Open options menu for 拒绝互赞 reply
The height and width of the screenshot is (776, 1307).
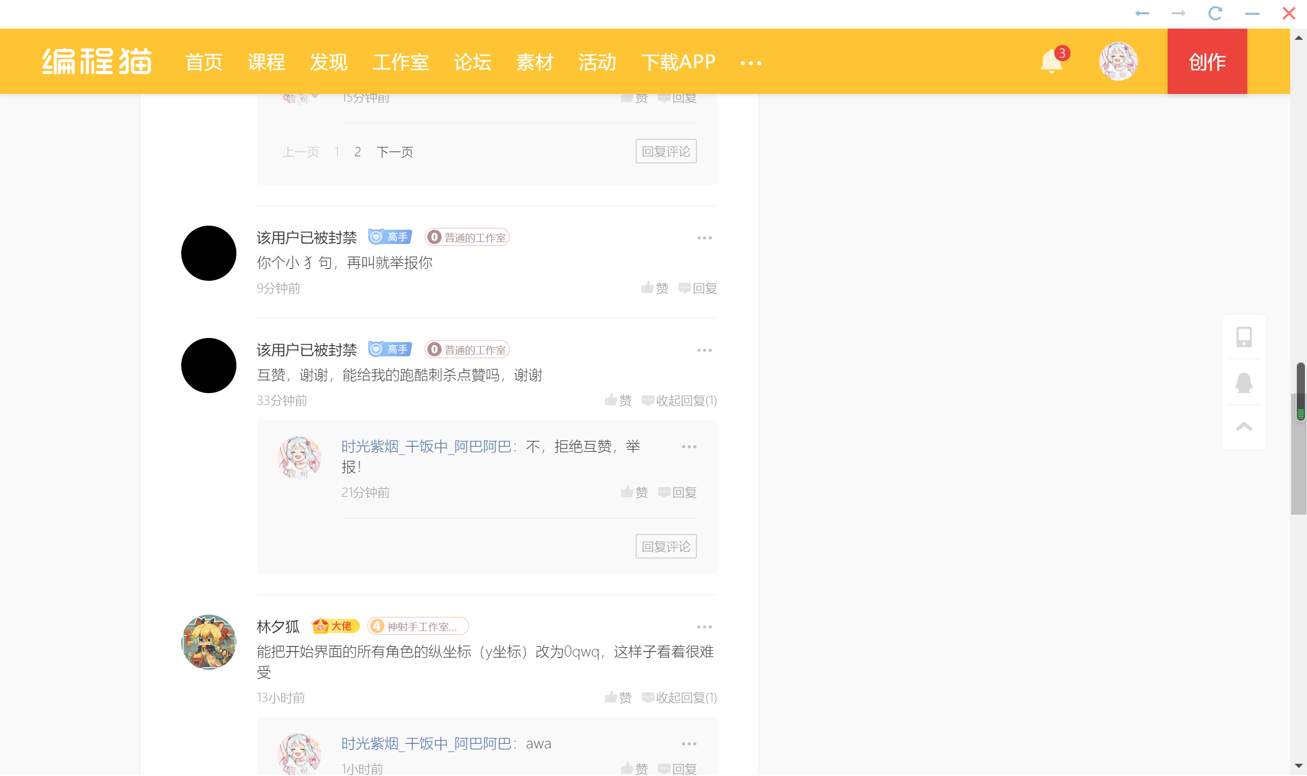tap(689, 447)
